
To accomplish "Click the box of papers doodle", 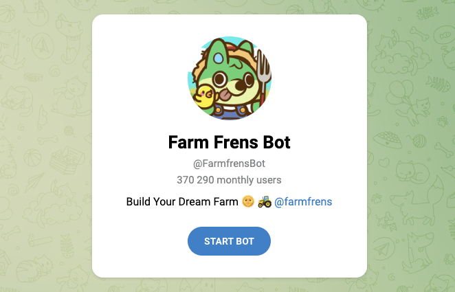I will pos(66,160).
